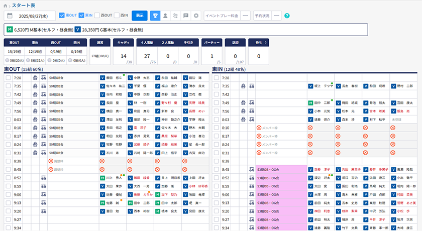
Task: Tick the 7:28 row checkbox in 東OUT
Action: click(8, 78)
